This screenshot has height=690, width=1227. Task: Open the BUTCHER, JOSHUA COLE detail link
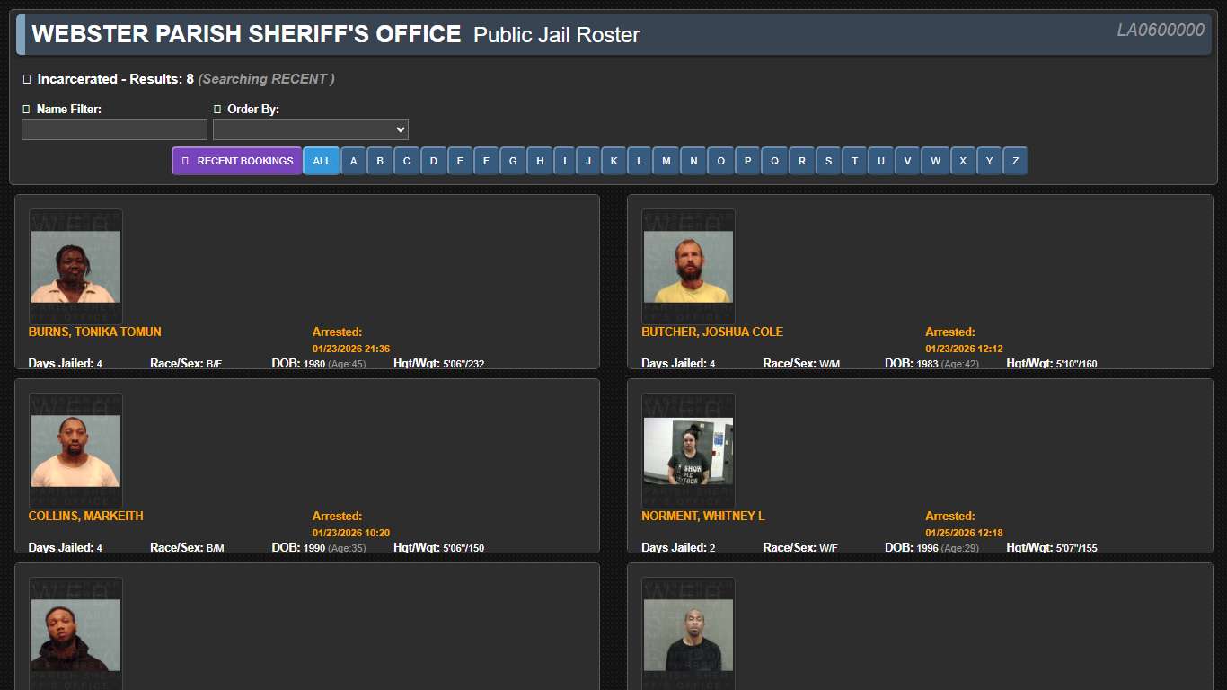coord(711,332)
